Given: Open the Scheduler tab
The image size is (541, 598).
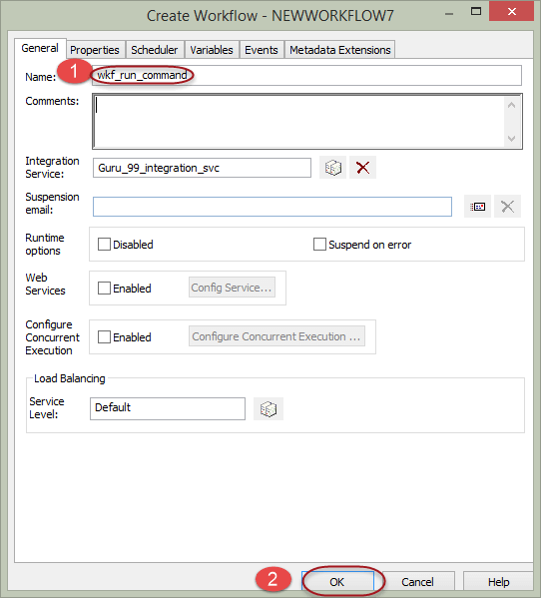Looking at the screenshot, I should pyautogui.click(x=155, y=50).
